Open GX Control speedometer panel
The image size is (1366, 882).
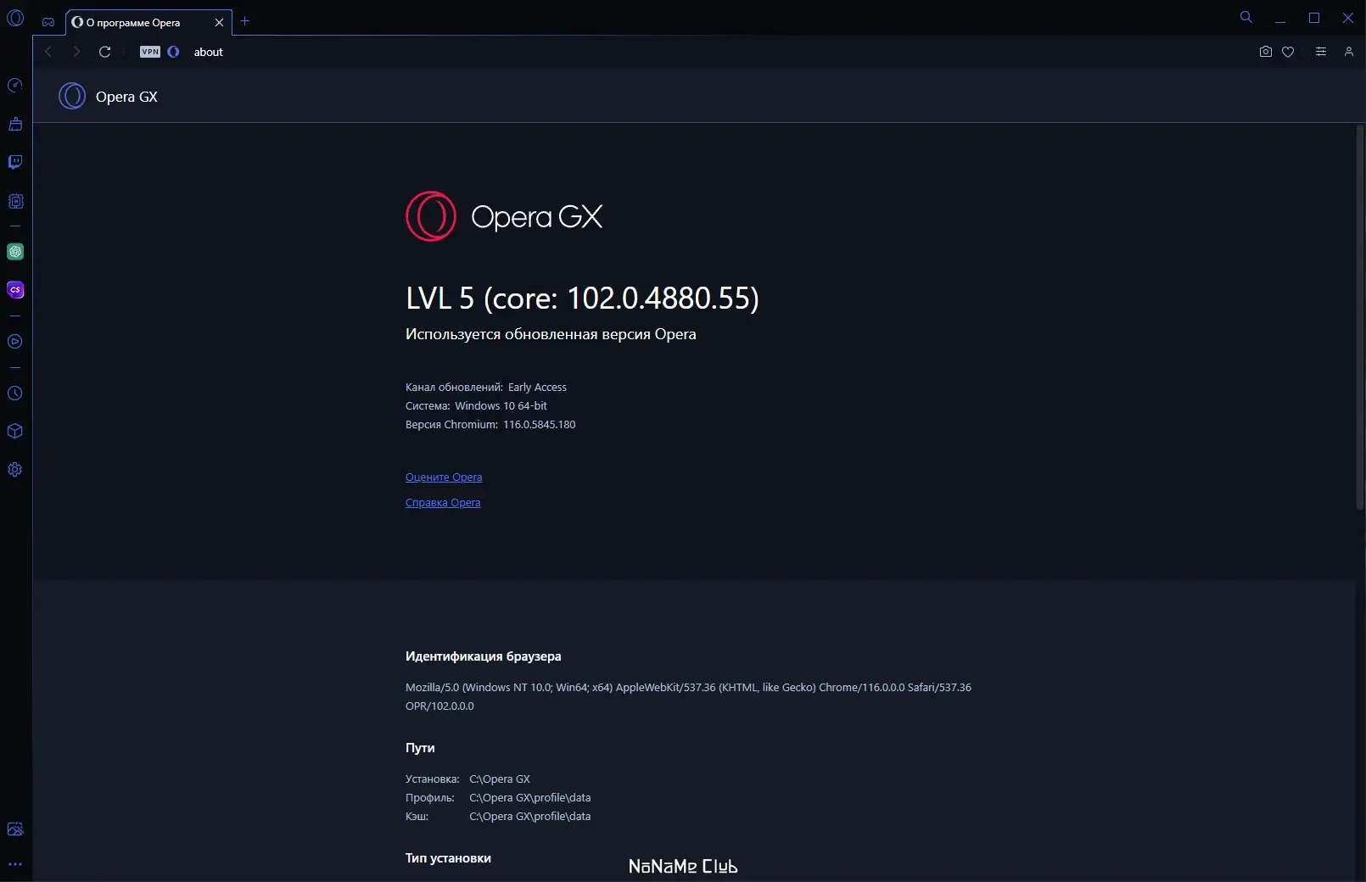tap(15, 85)
